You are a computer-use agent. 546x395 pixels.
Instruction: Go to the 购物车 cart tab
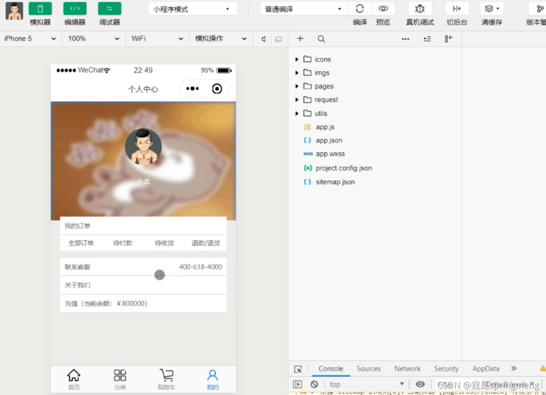[167, 379]
